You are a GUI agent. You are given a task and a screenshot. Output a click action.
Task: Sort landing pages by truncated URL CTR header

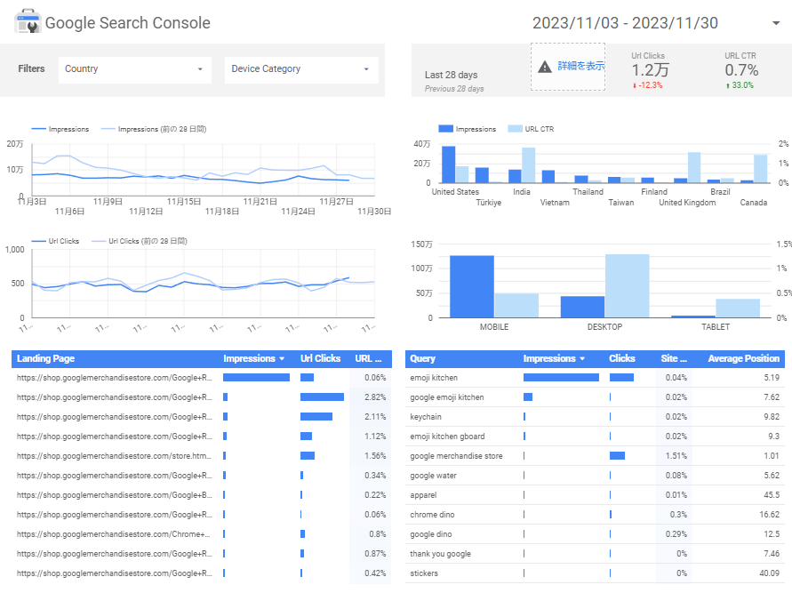[x=368, y=358]
